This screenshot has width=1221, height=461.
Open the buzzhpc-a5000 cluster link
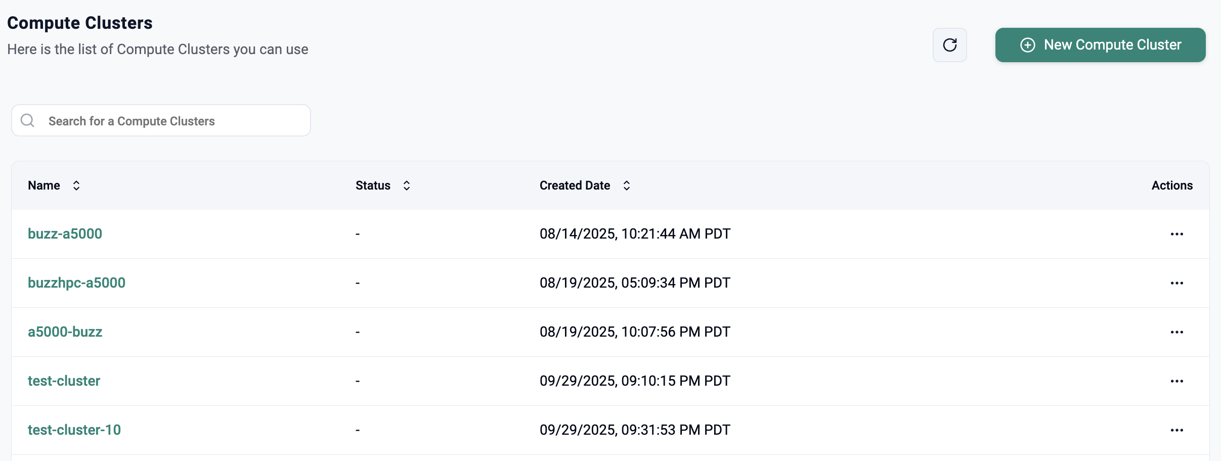tap(76, 283)
